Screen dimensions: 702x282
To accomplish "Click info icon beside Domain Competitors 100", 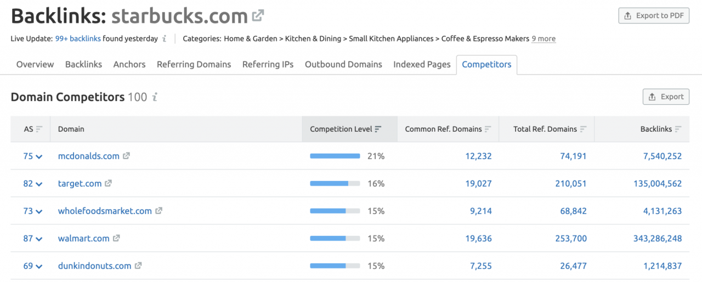I will coord(155,97).
